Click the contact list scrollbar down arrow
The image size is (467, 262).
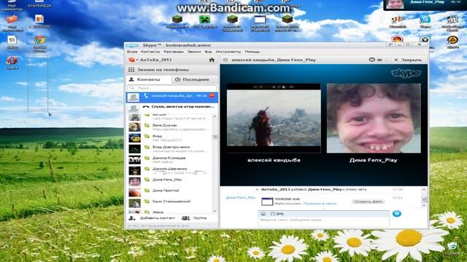(215, 212)
